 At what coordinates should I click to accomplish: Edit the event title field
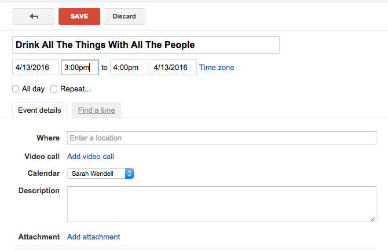click(x=145, y=45)
